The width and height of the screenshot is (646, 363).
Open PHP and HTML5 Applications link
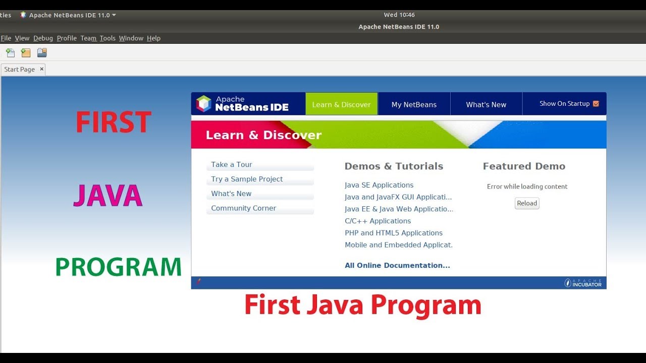pyautogui.click(x=394, y=233)
